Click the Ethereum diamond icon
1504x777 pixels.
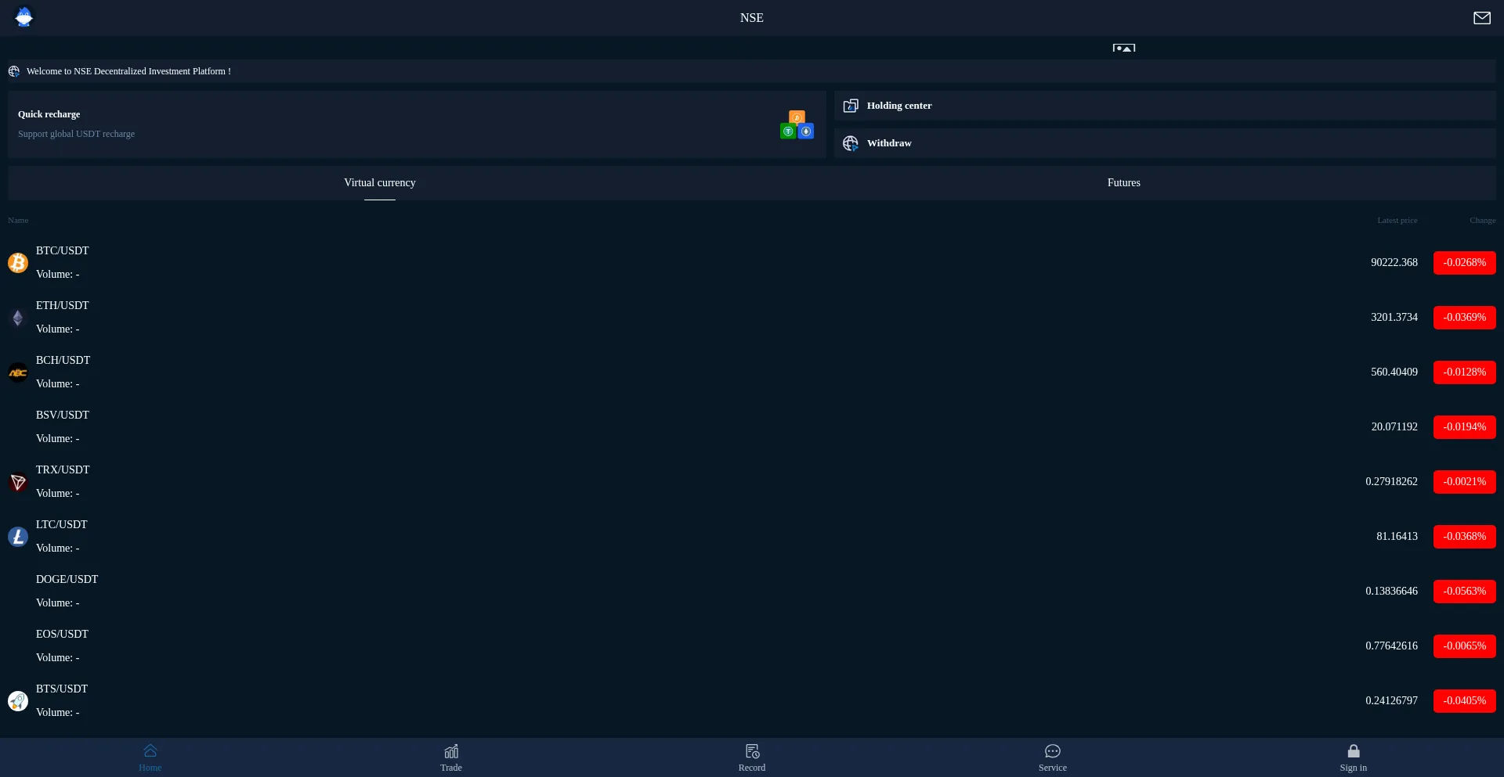[18, 318]
